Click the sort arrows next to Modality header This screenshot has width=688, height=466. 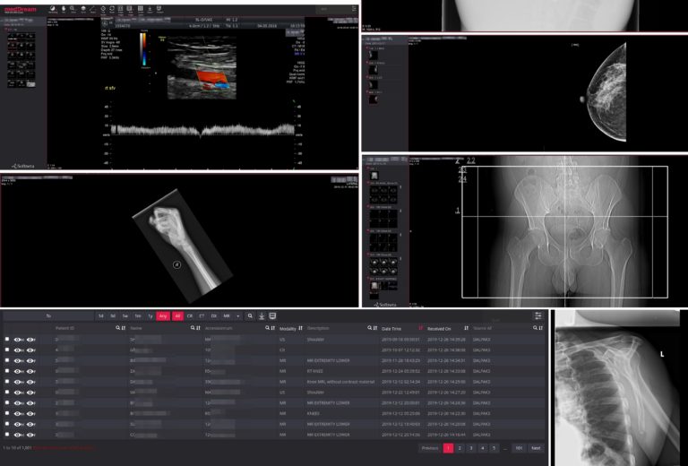tap(300, 329)
